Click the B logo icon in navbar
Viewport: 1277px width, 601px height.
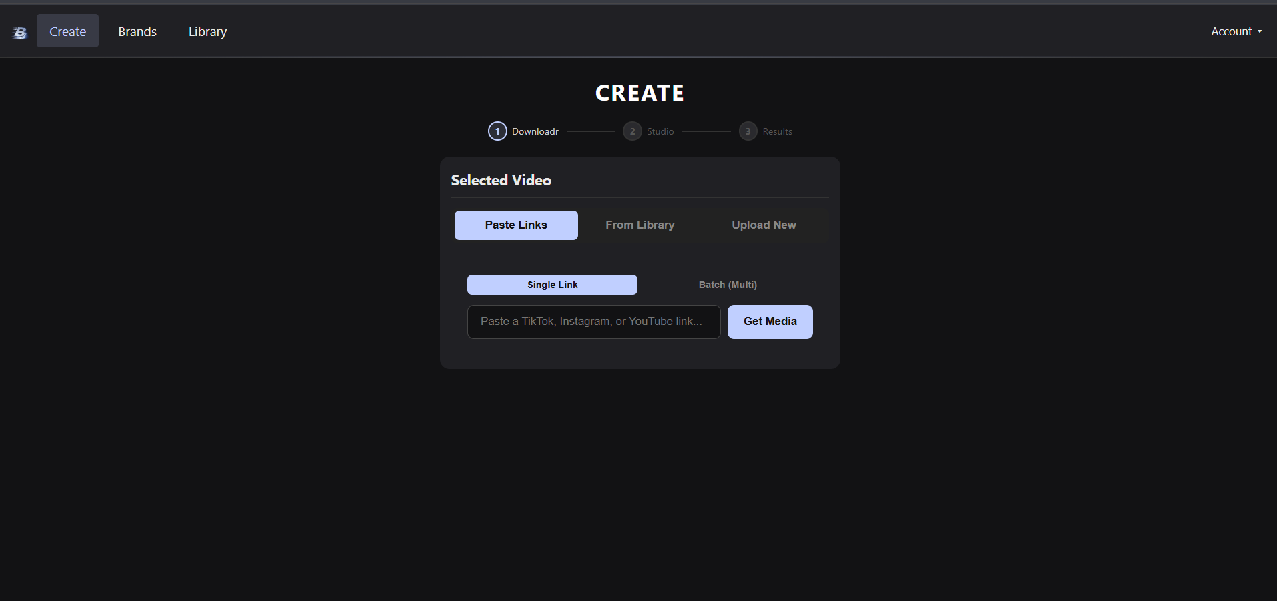(x=20, y=33)
